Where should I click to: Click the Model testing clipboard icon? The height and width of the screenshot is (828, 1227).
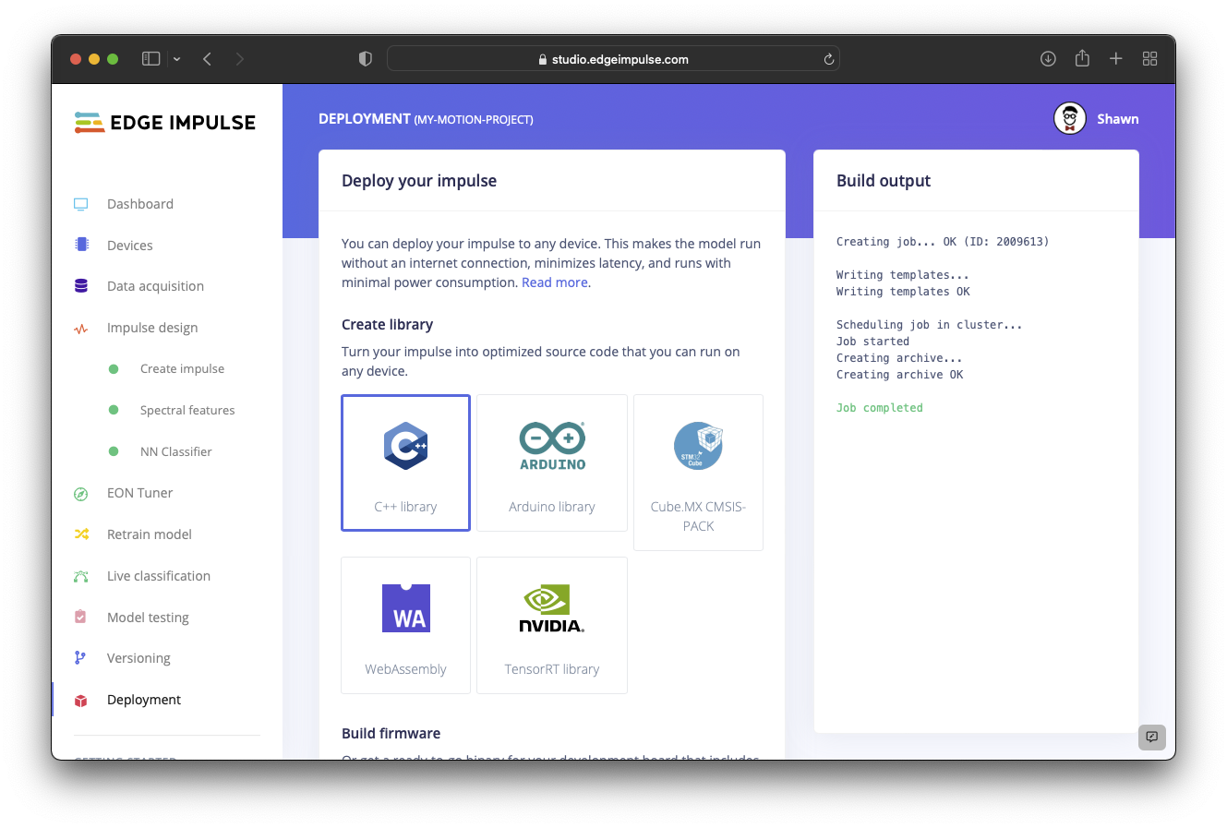point(81,617)
